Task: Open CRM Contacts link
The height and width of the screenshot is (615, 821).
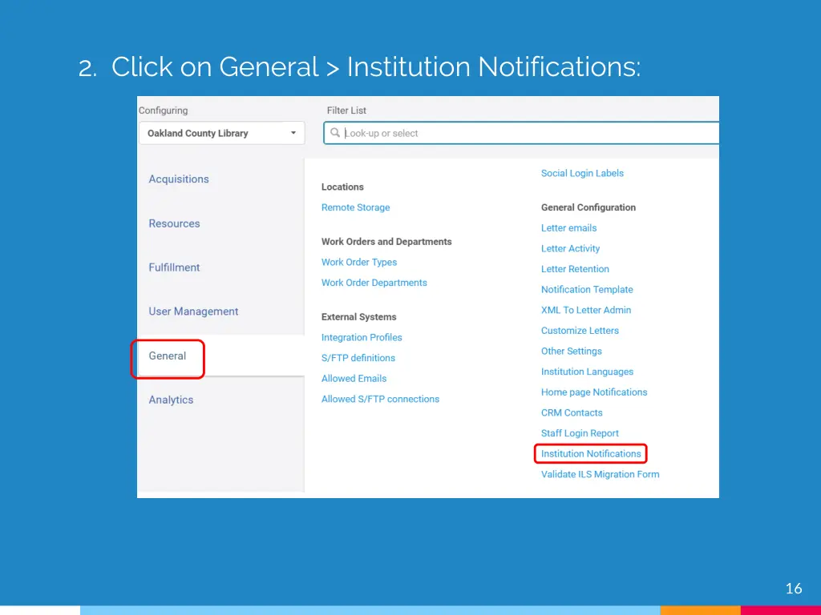Action: tap(572, 412)
